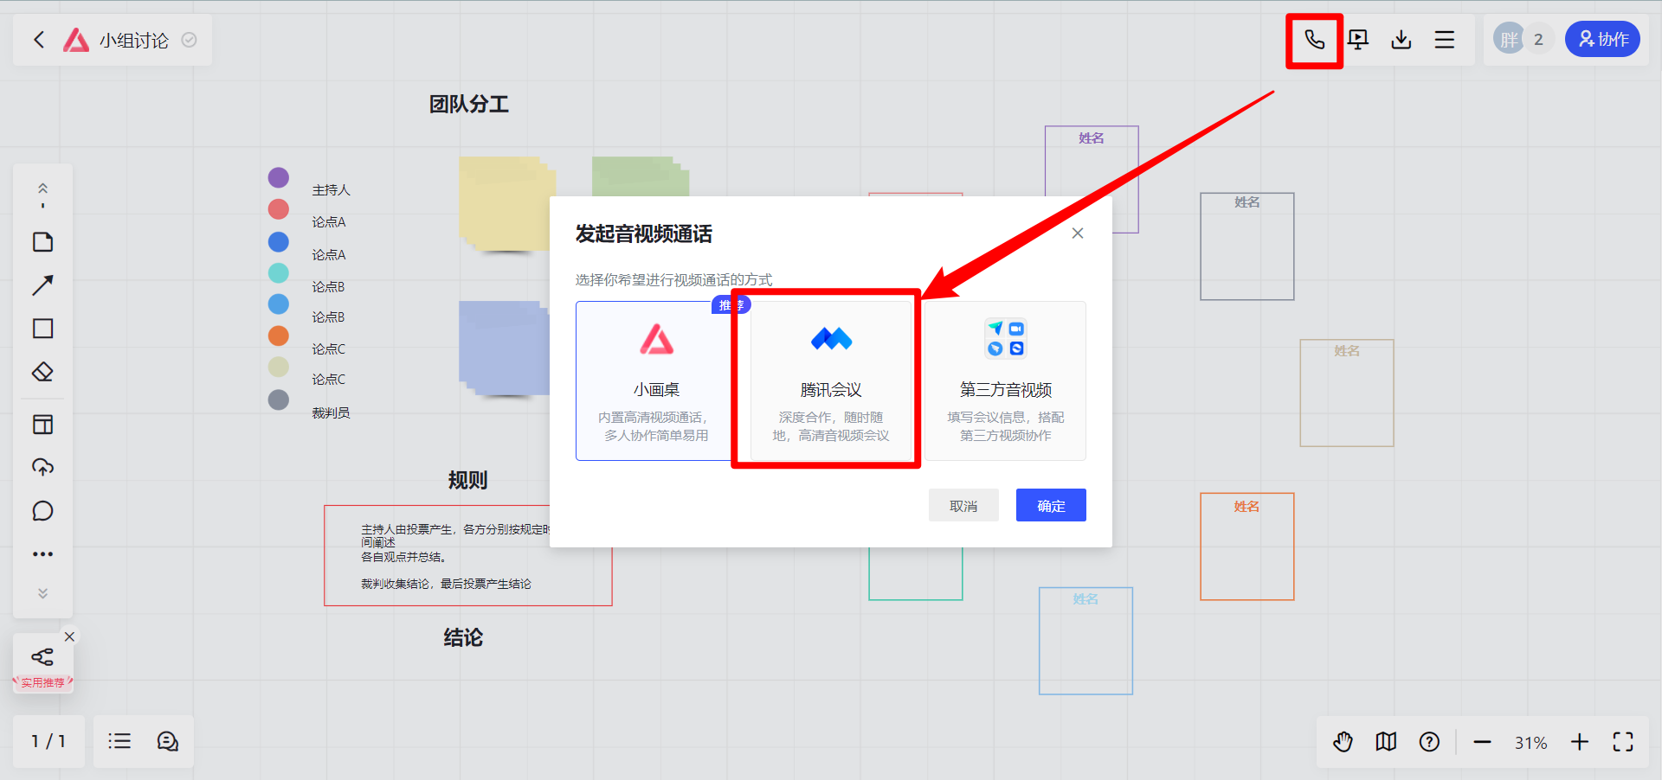Select the green sticky note stack
Image resolution: width=1662 pixels, height=780 pixels.
(x=641, y=176)
